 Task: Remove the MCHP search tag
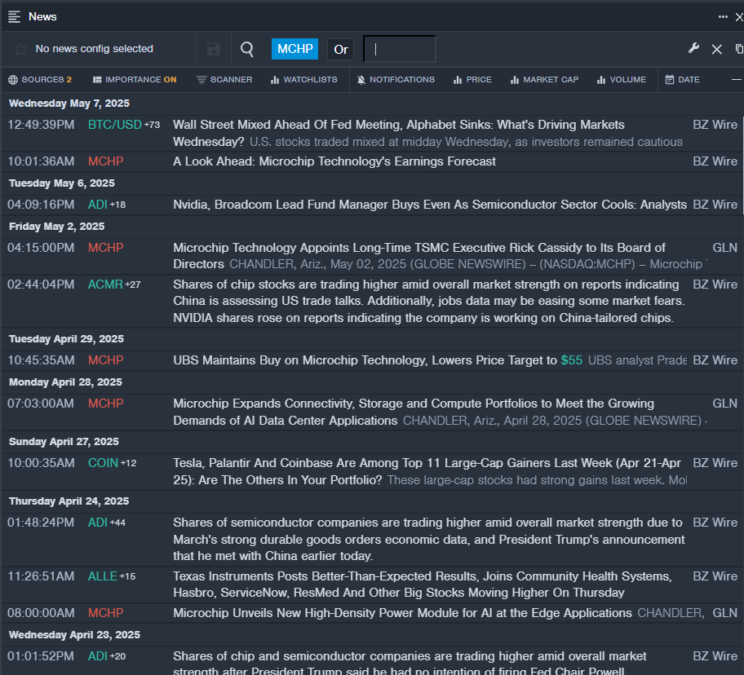(x=294, y=49)
